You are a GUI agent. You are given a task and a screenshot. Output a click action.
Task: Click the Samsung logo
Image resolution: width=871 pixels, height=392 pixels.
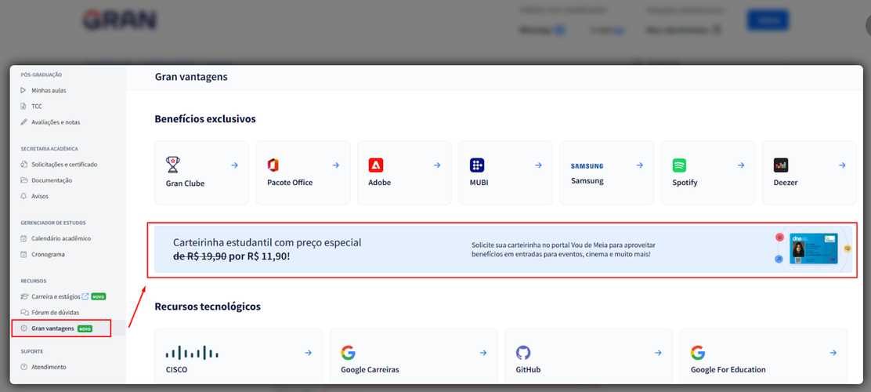pyautogui.click(x=587, y=166)
